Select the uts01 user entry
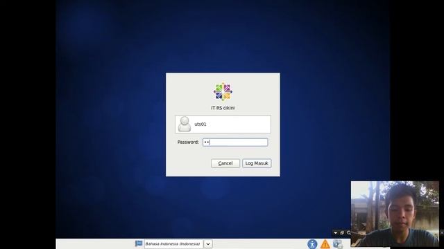This screenshot has width=444, height=249. (223, 124)
